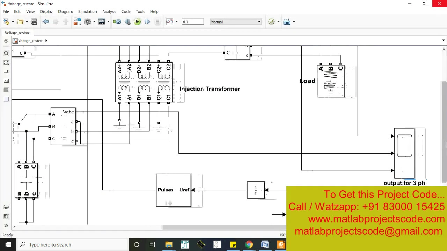Click the Windows Start button

point(8,245)
